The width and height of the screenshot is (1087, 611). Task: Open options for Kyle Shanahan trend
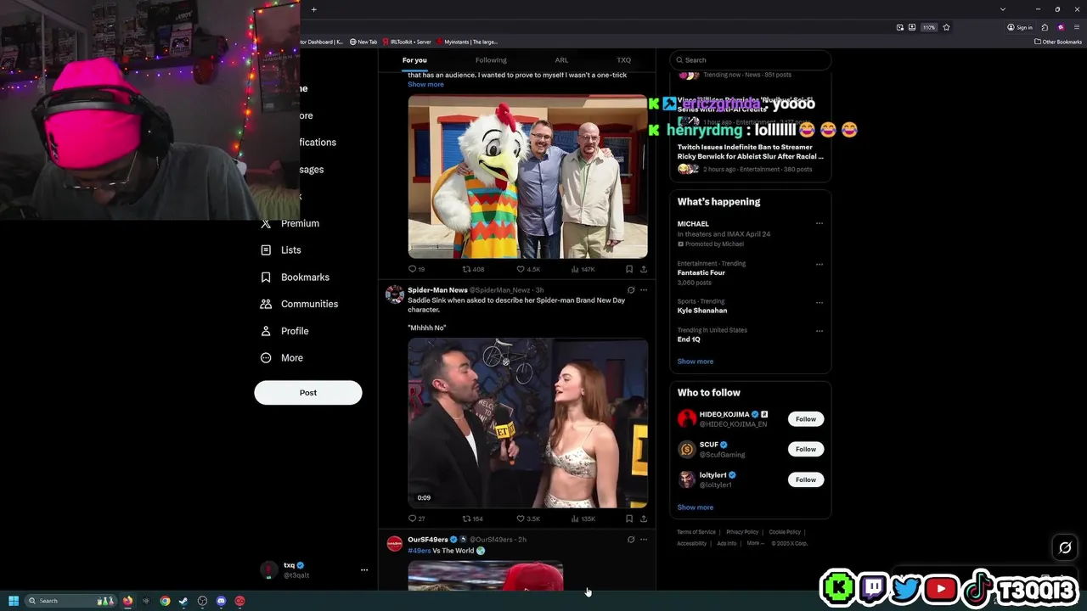[x=819, y=302]
